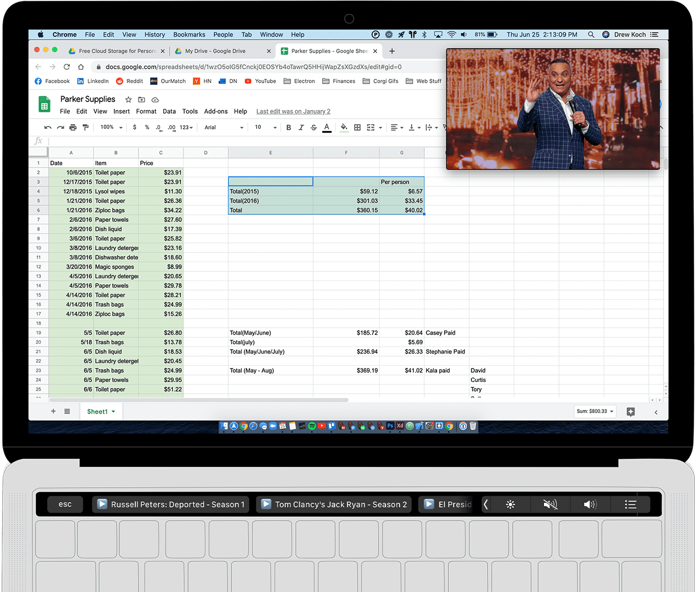Image resolution: width=697 pixels, height=592 pixels.
Task: Click the Last edit was on January 2 link
Action: click(293, 111)
